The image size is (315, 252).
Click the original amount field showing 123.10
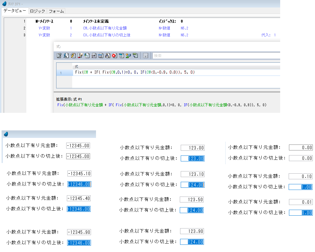click(192, 174)
